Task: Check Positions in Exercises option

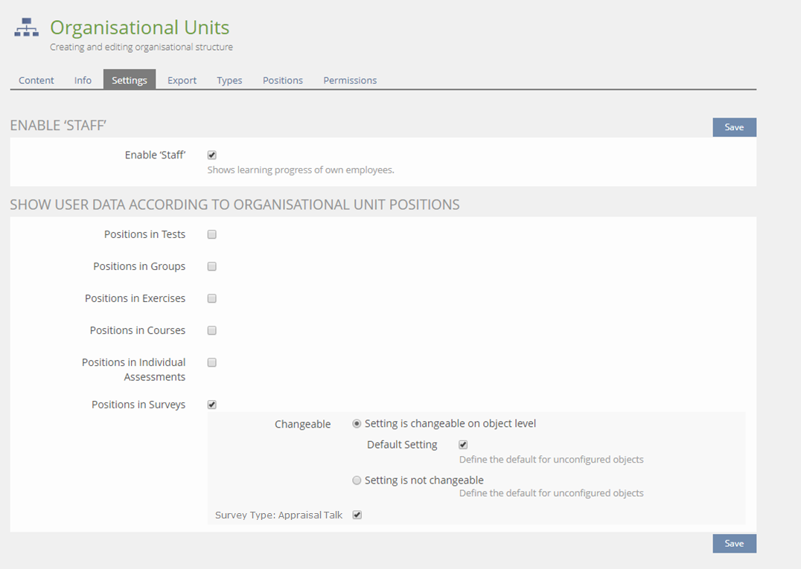Action: click(212, 298)
